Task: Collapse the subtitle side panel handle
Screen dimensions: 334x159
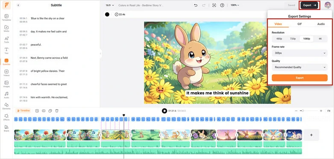Action: (x=100, y=54)
